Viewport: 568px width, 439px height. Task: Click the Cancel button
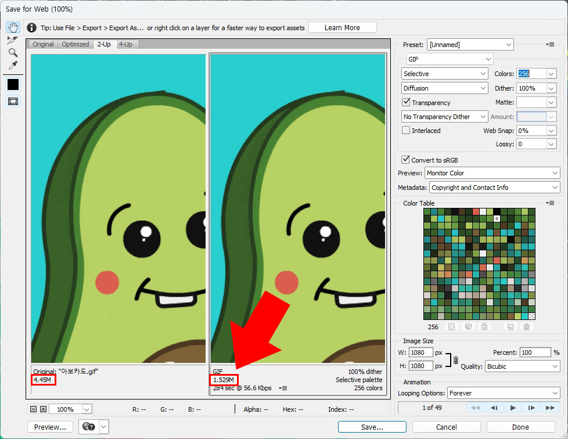(446, 427)
